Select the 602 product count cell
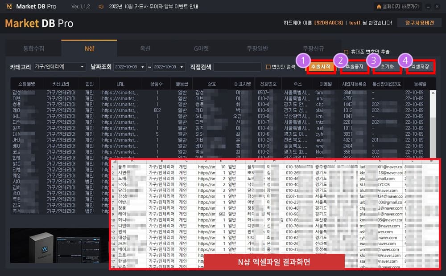The width and height of the screenshot is (446, 276). point(157,110)
